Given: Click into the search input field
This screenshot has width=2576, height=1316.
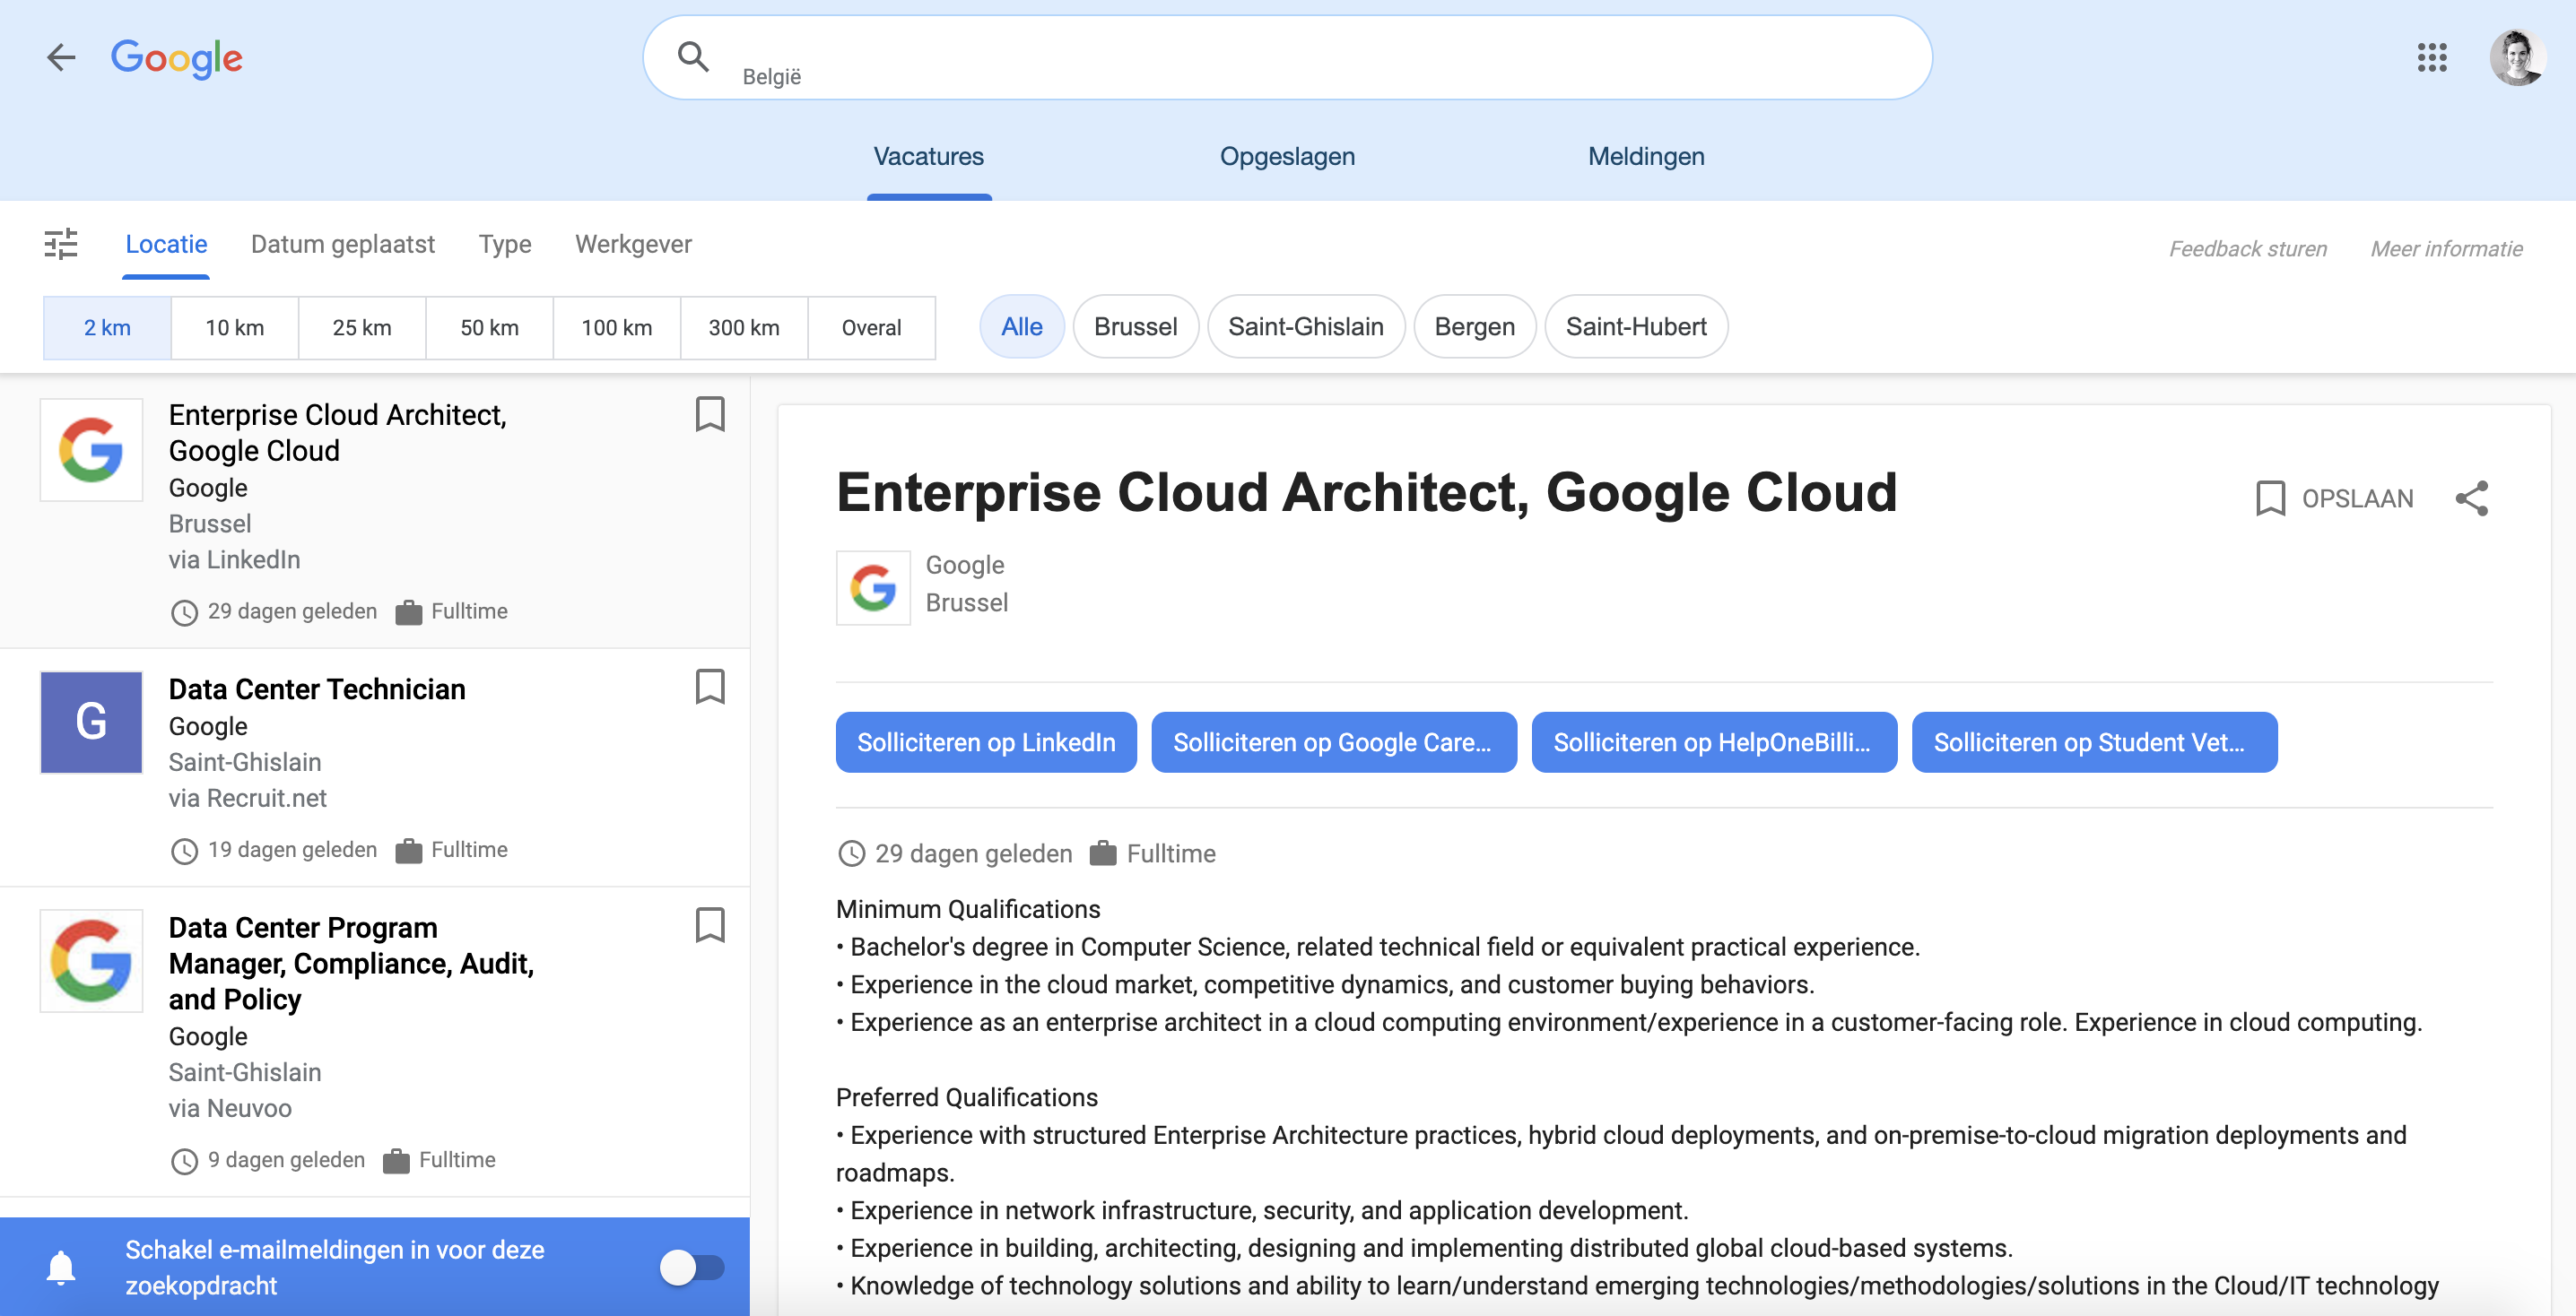Looking at the screenshot, I should pyautogui.click(x=1287, y=57).
